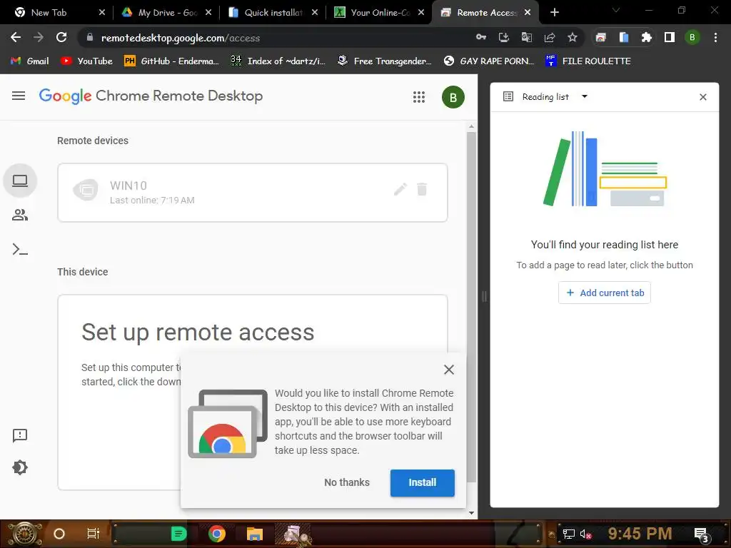Image resolution: width=731 pixels, height=548 pixels.
Task: Bookmark this page with the star
Action: [x=573, y=37]
